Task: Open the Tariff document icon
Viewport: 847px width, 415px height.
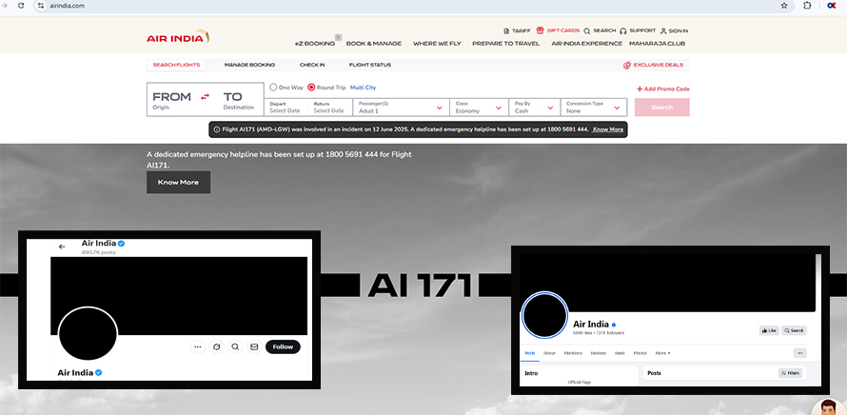Action: click(506, 31)
